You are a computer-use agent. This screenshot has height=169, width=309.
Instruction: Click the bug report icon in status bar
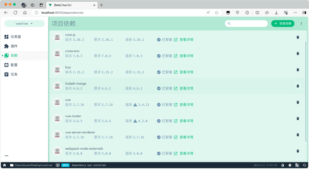(290, 165)
